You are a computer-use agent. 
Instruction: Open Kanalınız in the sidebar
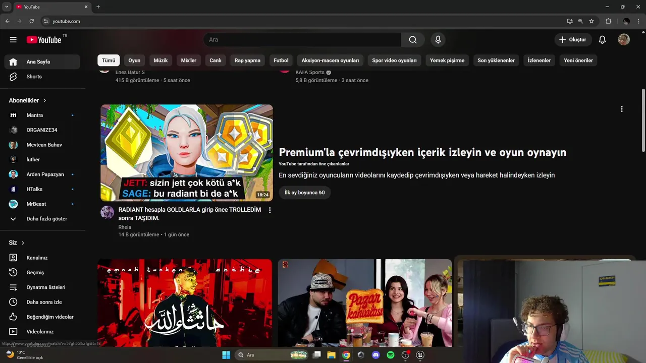click(42, 258)
